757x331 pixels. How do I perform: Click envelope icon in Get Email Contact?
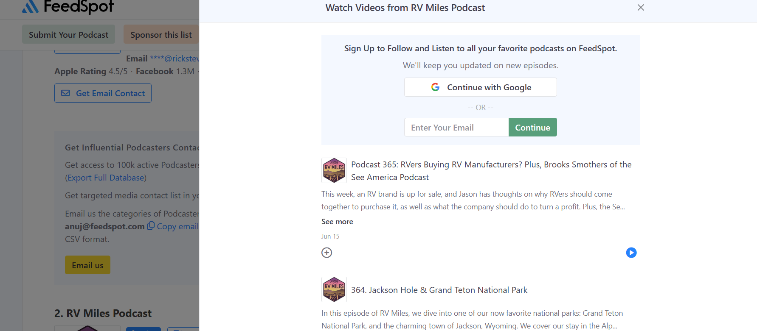click(x=65, y=93)
